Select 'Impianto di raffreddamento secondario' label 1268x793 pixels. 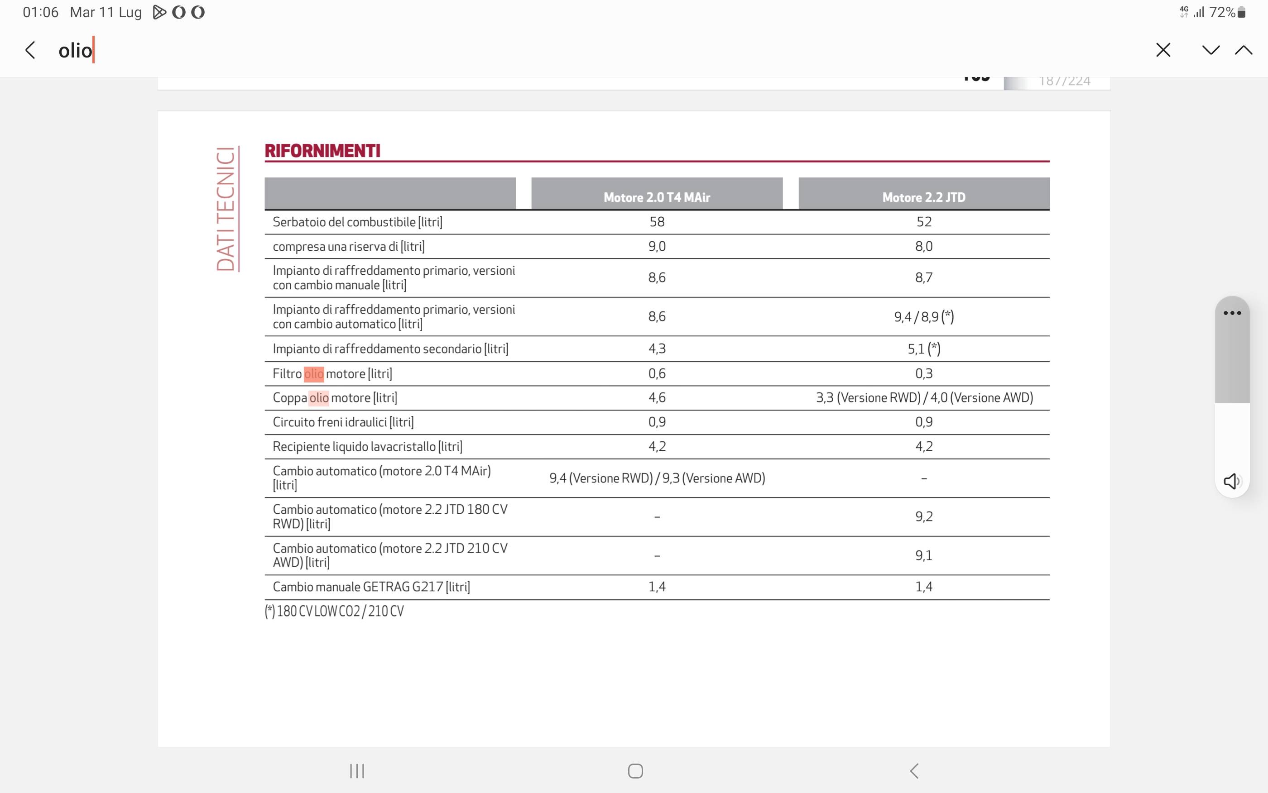coord(390,349)
